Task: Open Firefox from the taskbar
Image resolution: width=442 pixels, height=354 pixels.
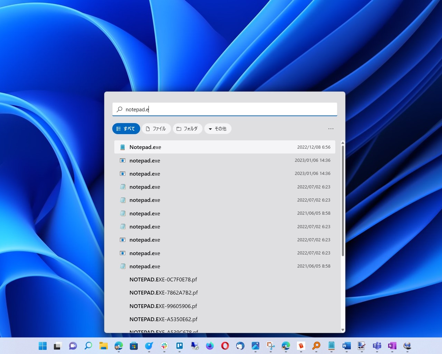Action: click(210, 346)
